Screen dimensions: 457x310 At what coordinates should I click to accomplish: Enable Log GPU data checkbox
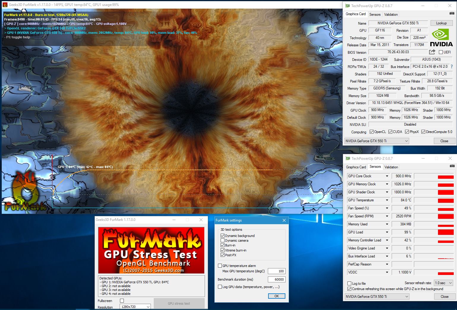pyautogui.click(x=220, y=287)
